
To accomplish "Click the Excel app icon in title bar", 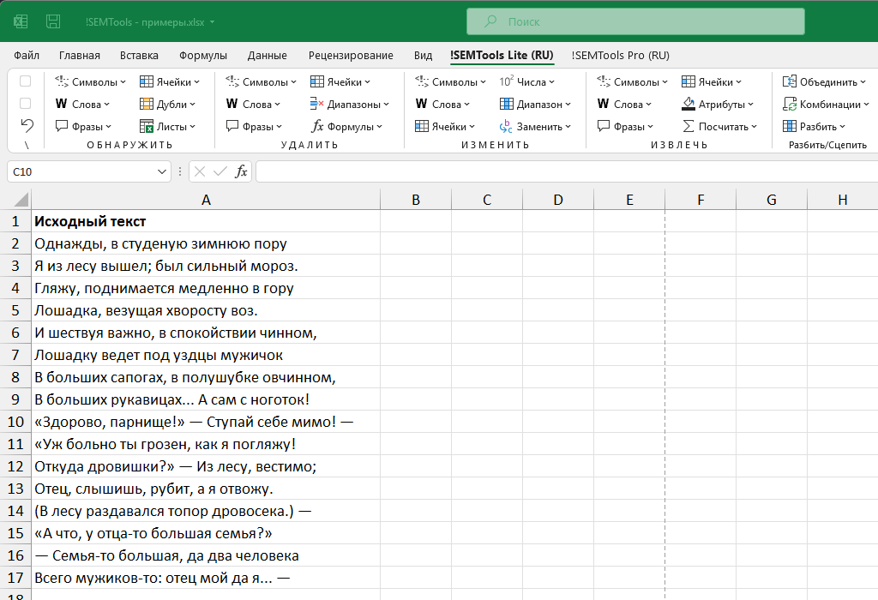I will click(21, 21).
